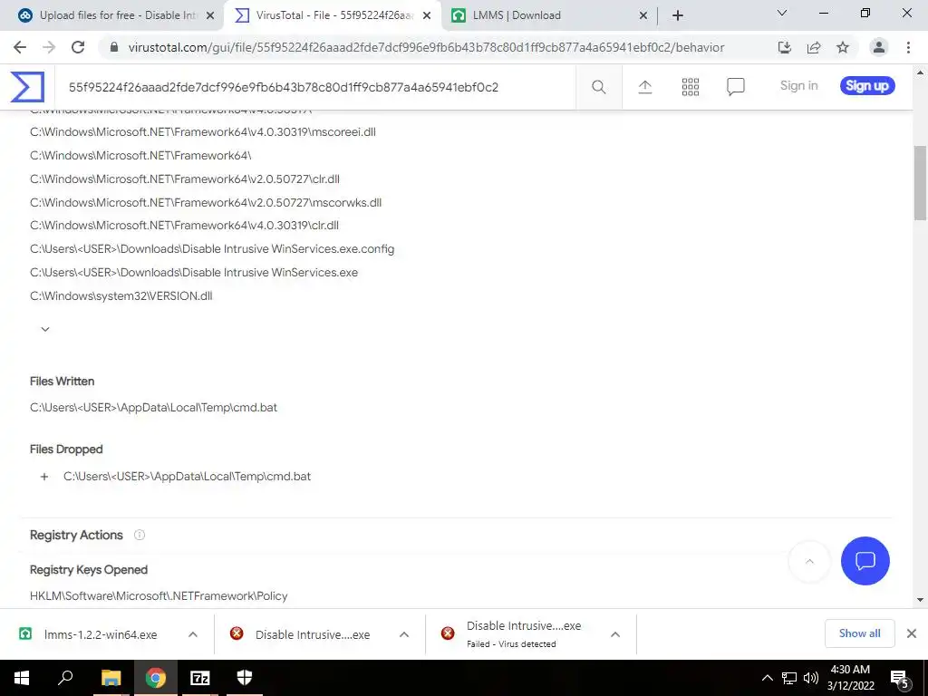Select Disable Intrusive WinServices.exe.config path

click(212, 249)
